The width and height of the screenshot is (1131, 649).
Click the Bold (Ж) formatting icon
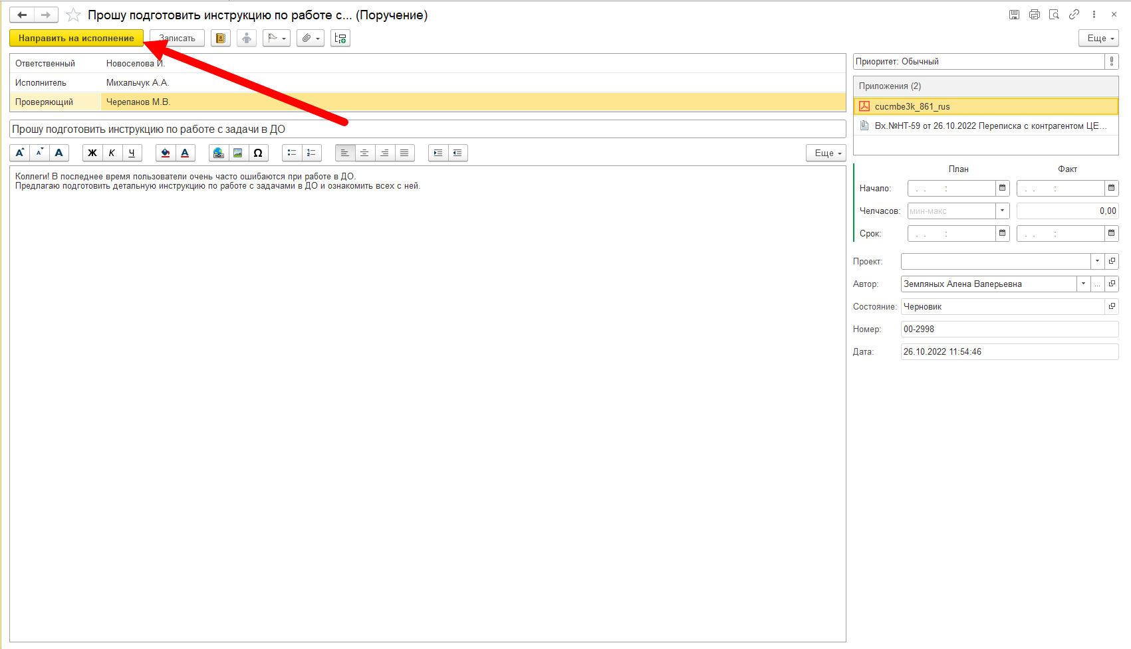[x=92, y=153]
